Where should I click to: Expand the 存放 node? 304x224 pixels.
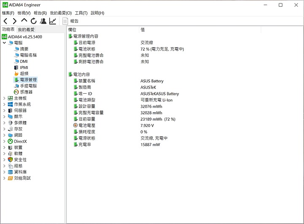(x=4, y=129)
